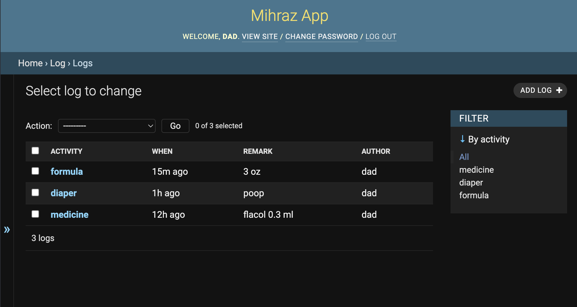Viewport: 577px width, 307px height.
Task: Expand the collapsed sidebar with the » chevron
Action: click(7, 229)
